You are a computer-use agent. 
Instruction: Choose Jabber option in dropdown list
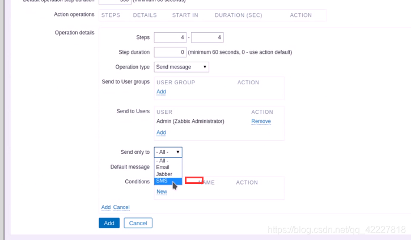click(168, 174)
